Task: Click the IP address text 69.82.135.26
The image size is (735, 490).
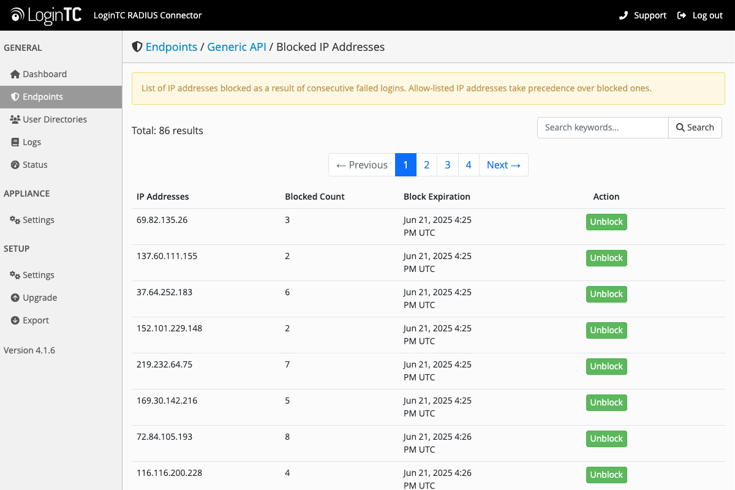Action: (162, 220)
